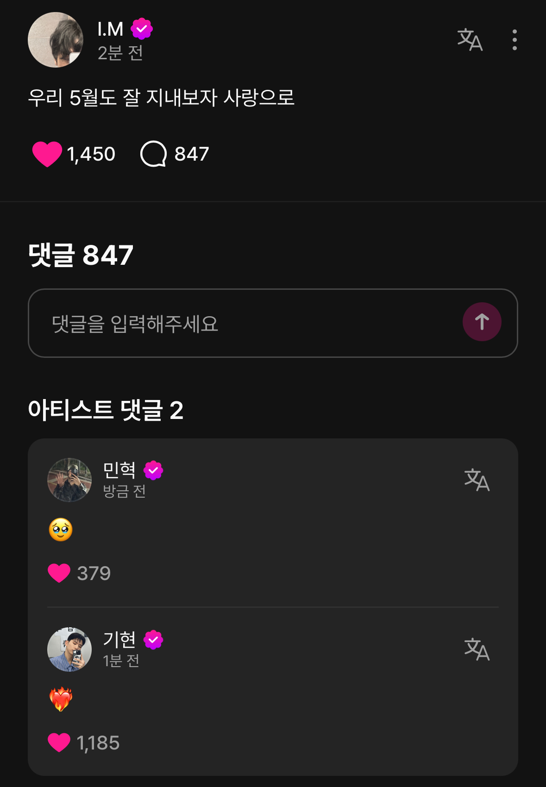This screenshot has height=787, width=546.
Task: Tap the 기현 username
Action: click(119, 640)
